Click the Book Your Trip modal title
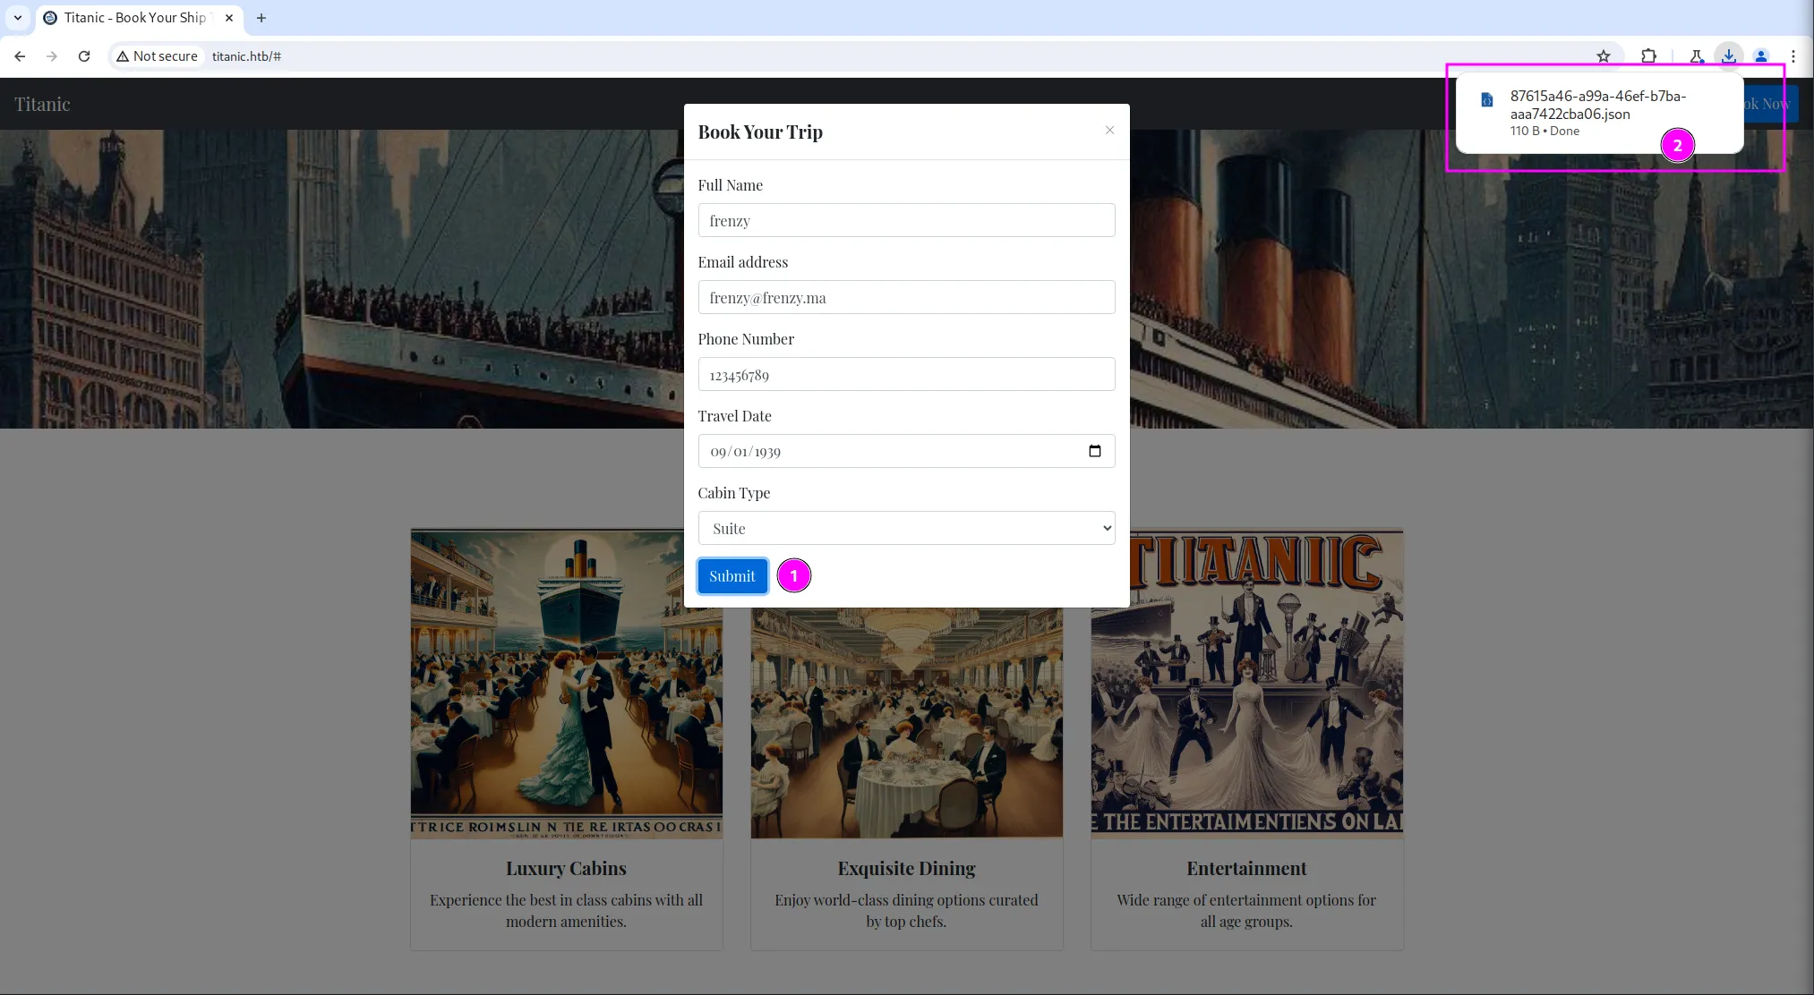The height and width of the screenshot is (995, 1814). (x=760, y=132)
